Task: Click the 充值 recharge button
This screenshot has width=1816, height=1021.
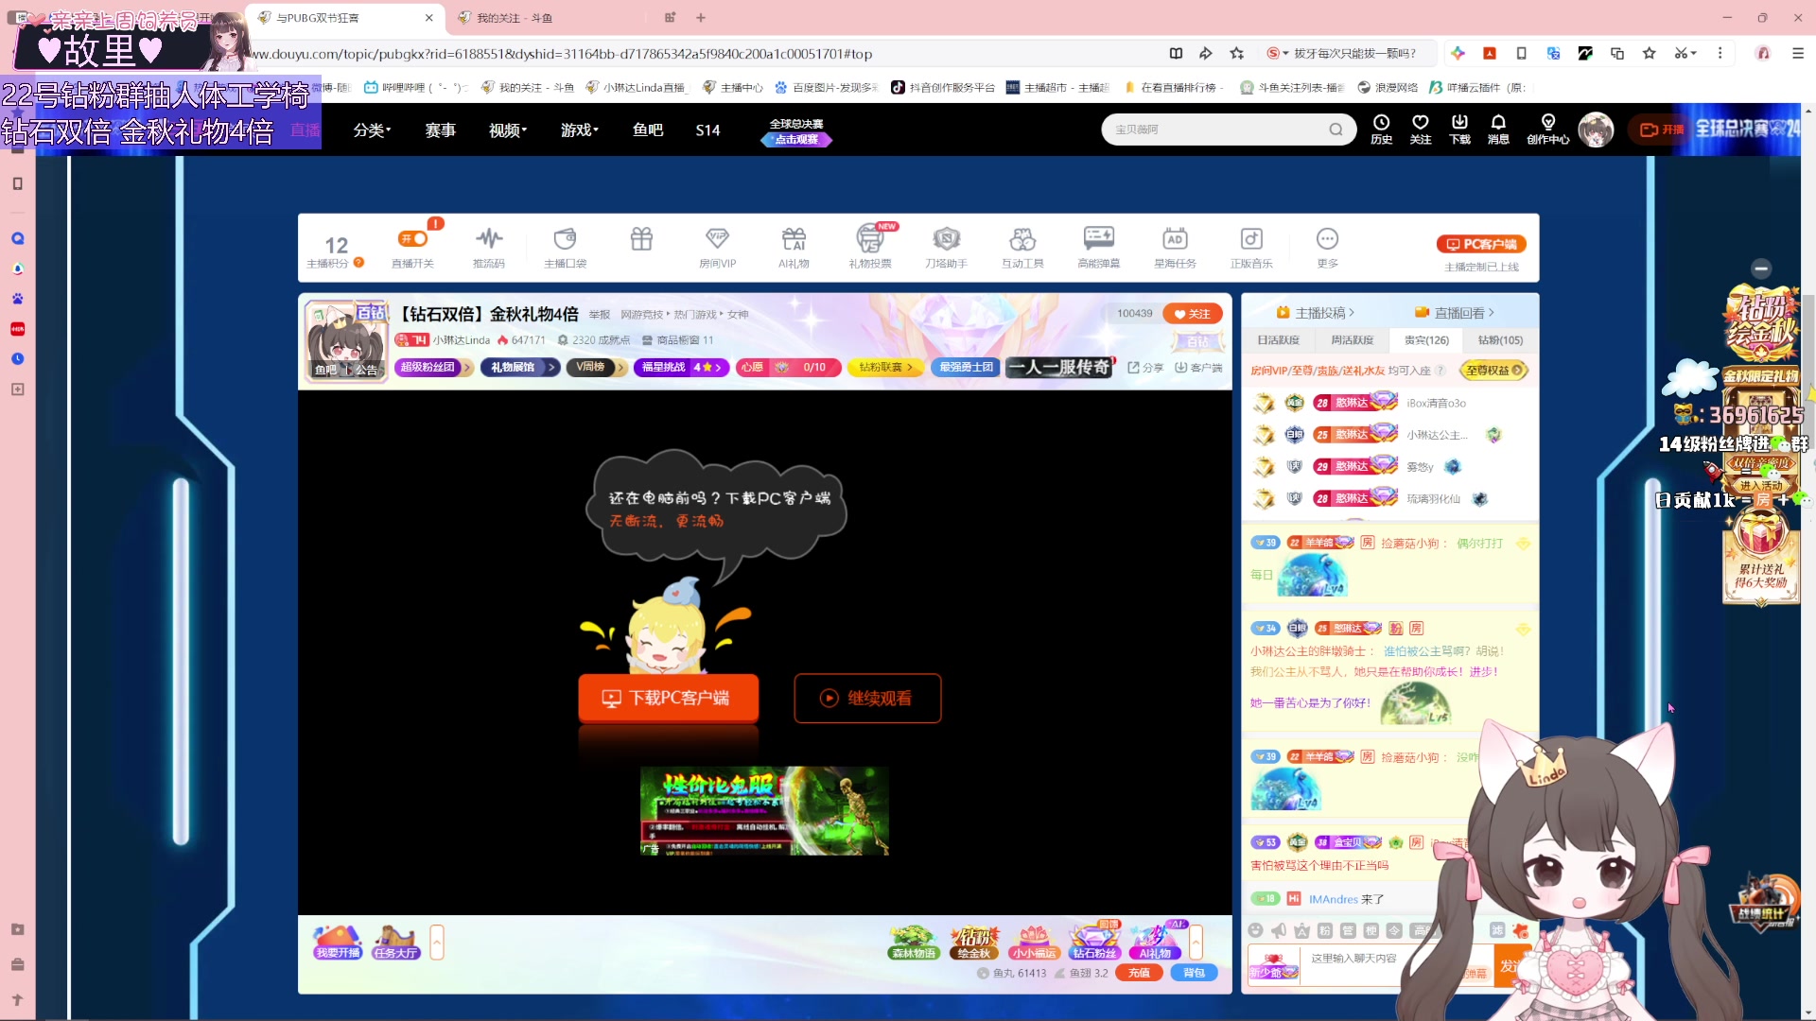Action: pos(1139,973)
